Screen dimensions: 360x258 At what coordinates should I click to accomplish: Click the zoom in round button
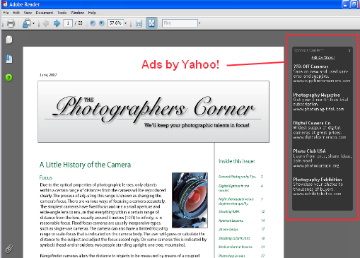(101, 23)
